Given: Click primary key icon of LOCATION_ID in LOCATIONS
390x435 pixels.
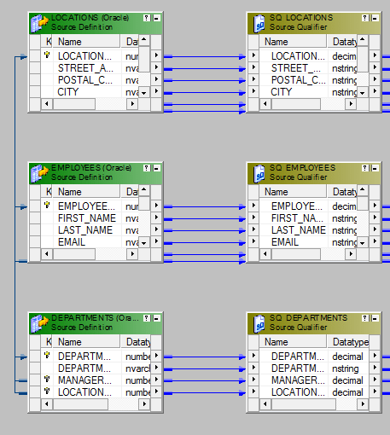Looking at the screenshot, I should pyautogui.click(x=47, y=55).
